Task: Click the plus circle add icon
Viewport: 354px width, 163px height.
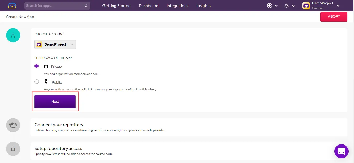Action: click(x=269, y=6)
